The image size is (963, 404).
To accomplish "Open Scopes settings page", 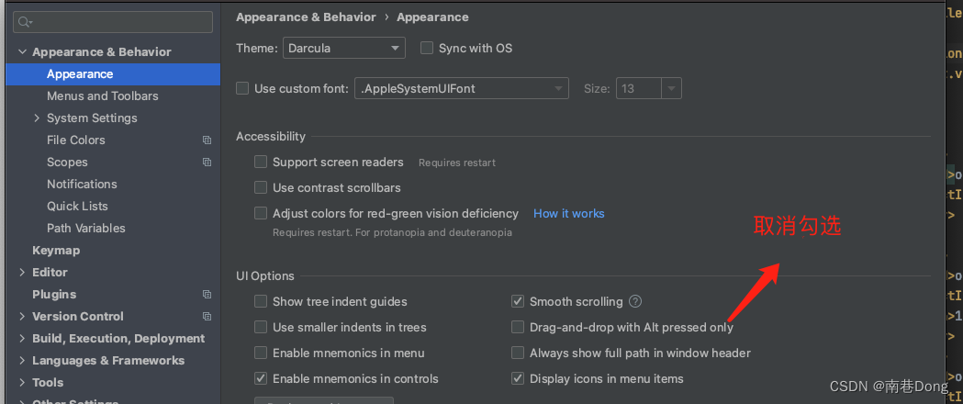I will pyautogui.click(x=68, y=163).
